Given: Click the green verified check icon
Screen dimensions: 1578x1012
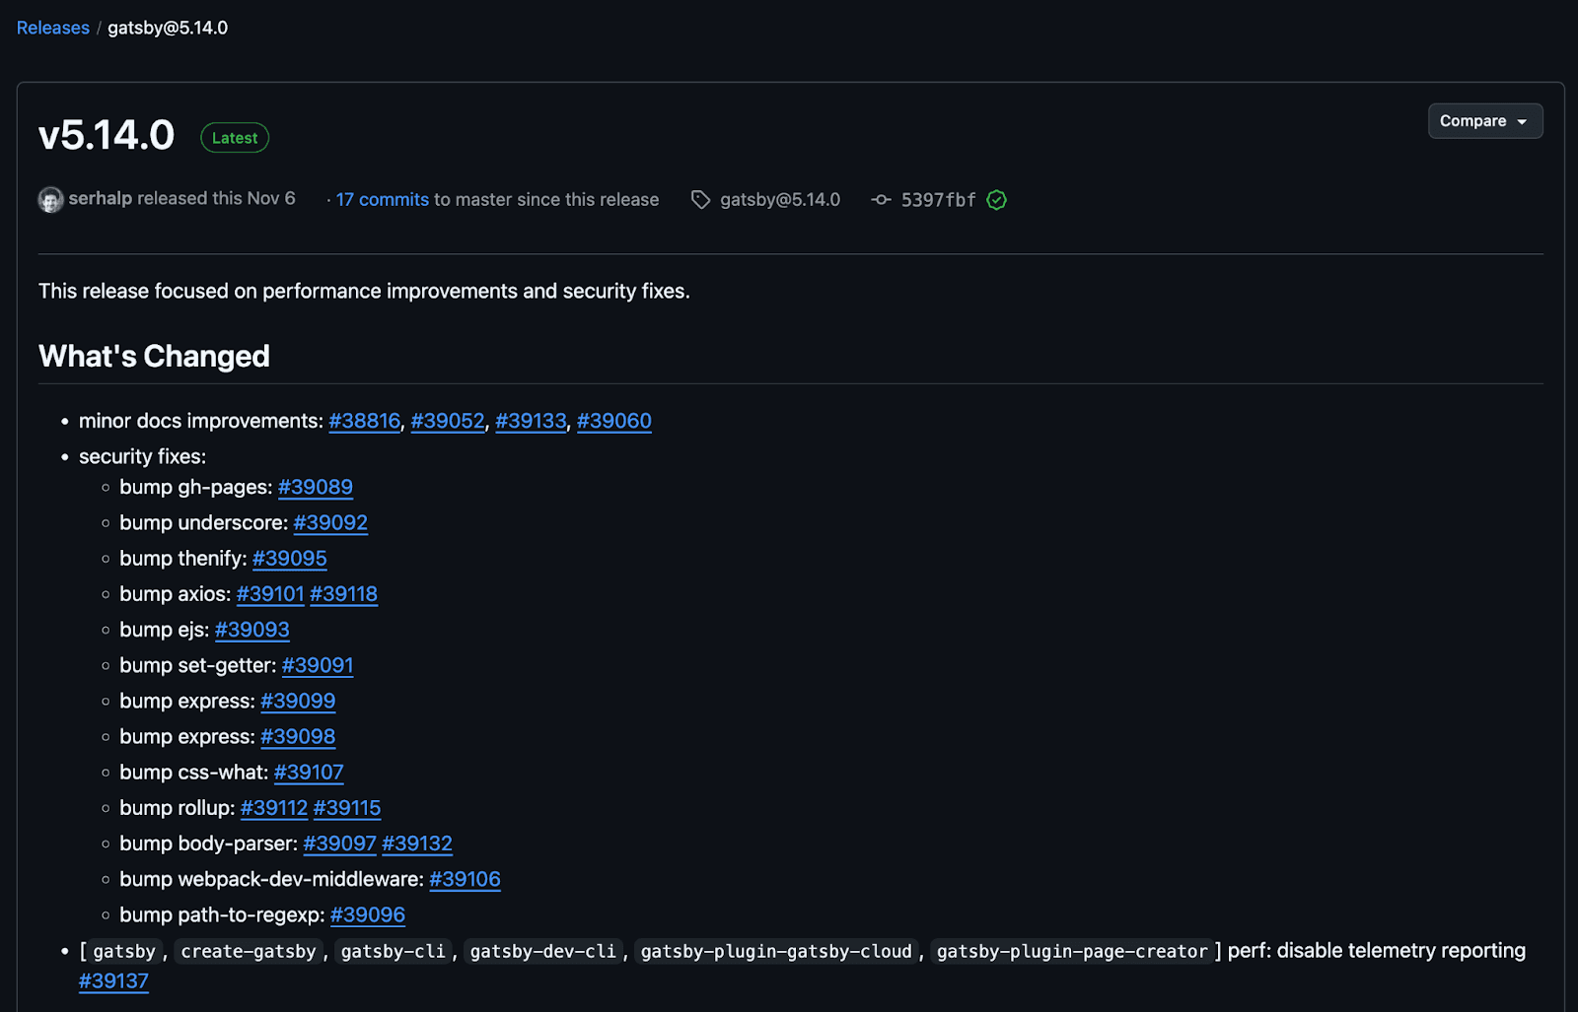Looking at the screenshot, I should (x=997, y=200).
